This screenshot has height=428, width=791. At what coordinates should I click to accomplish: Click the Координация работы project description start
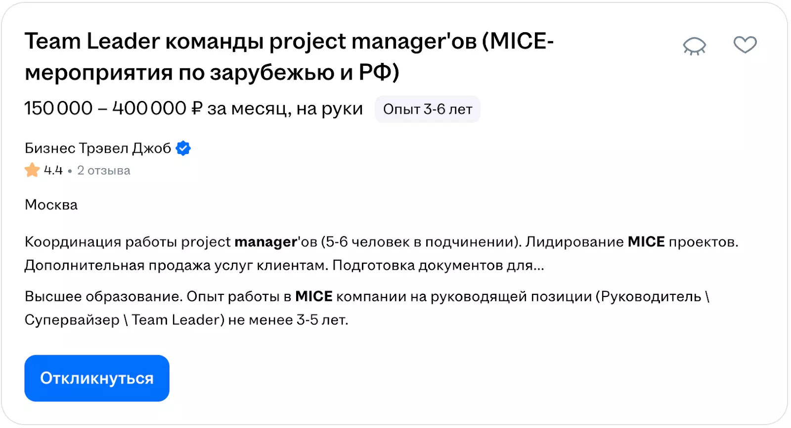click(128, 242)
